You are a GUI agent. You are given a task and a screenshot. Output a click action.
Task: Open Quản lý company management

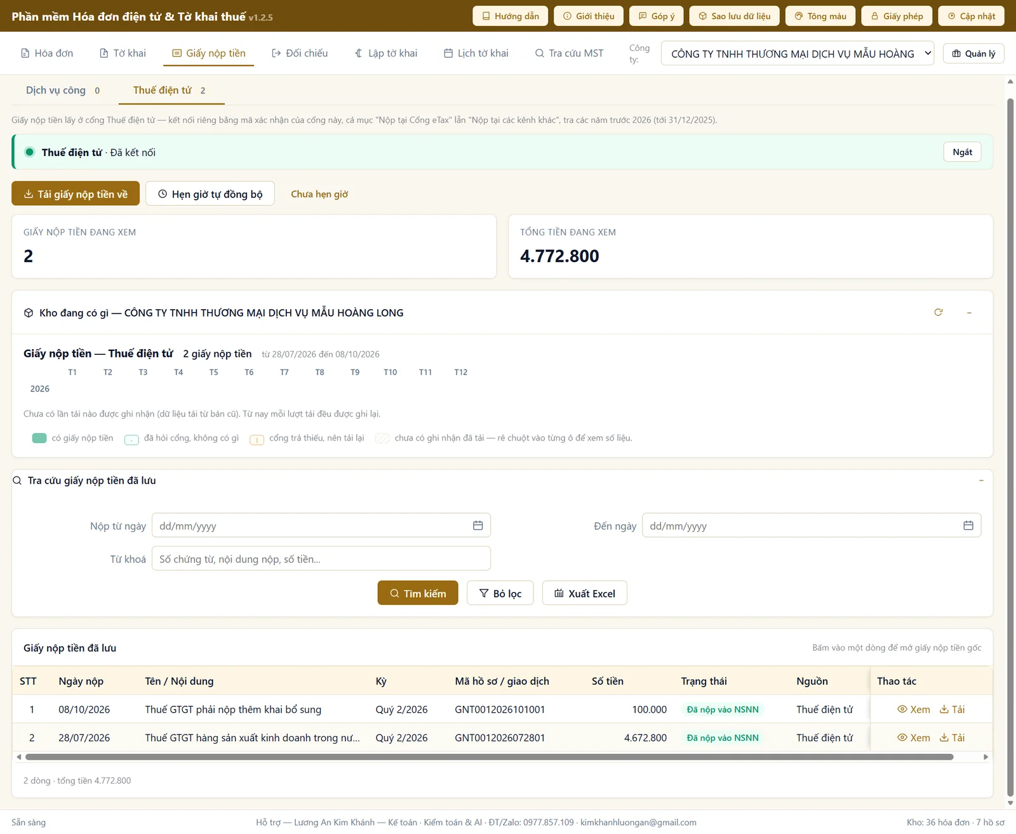click(x=973, y=53)
